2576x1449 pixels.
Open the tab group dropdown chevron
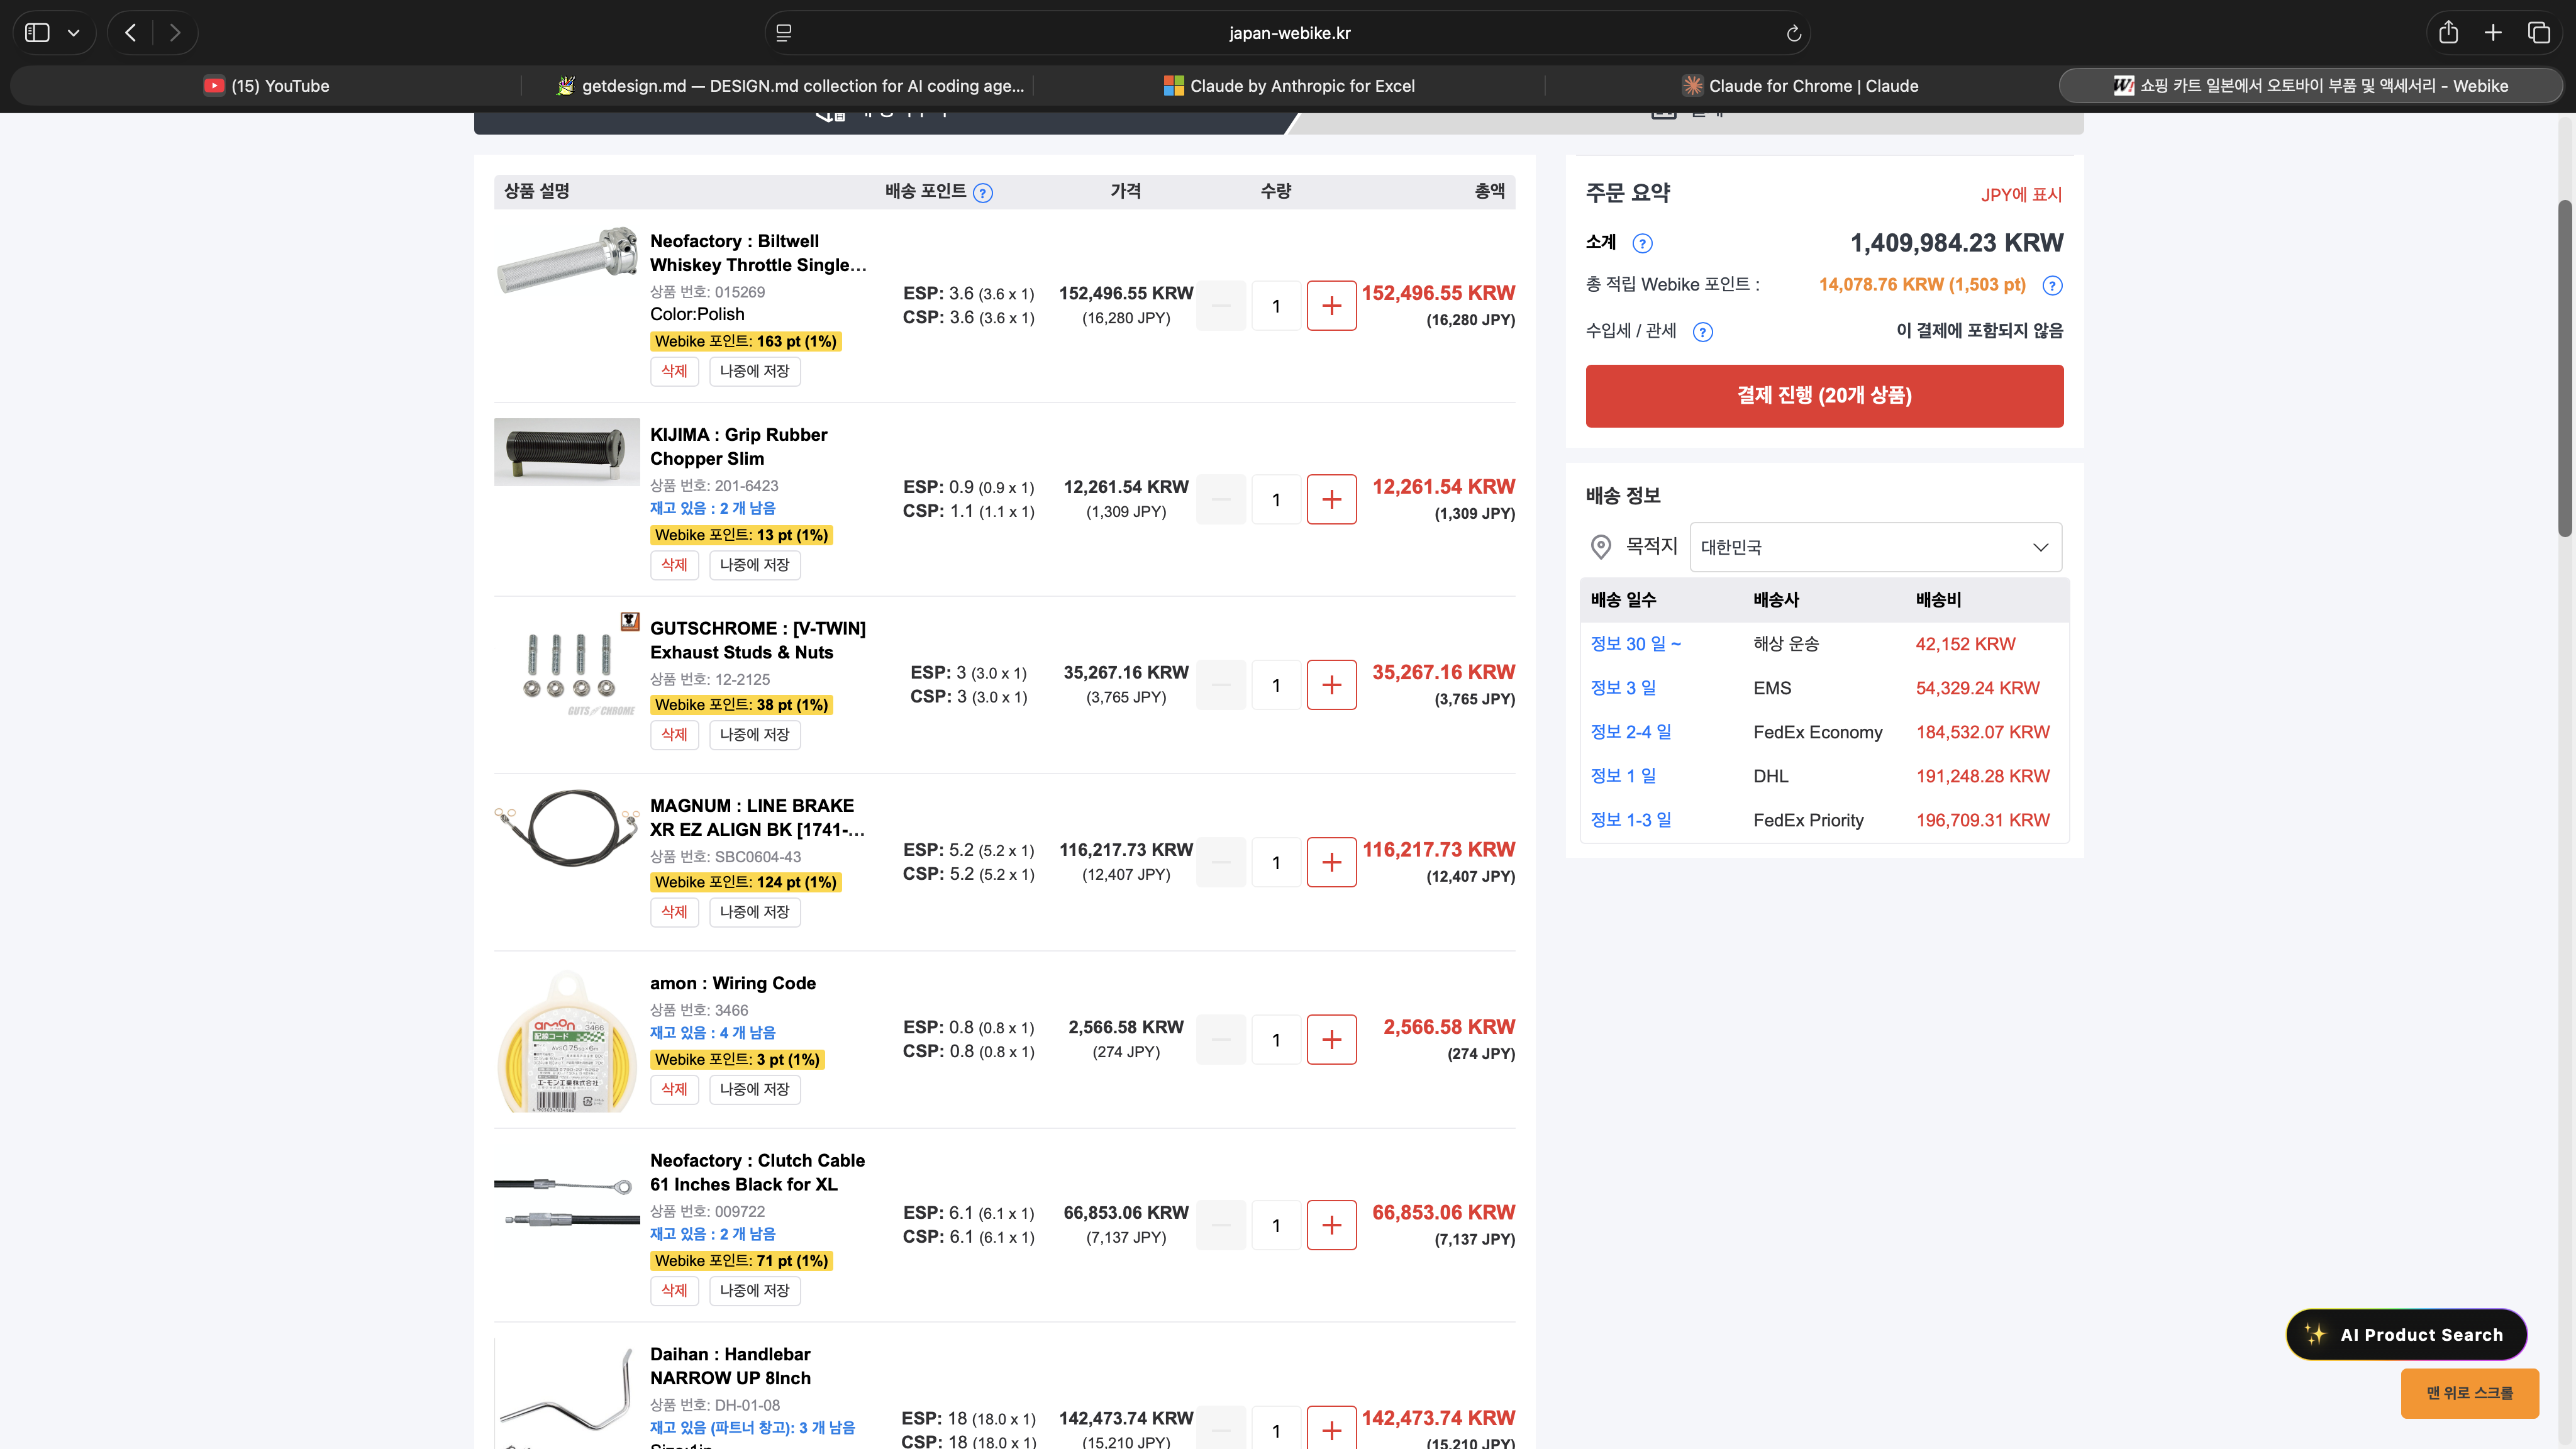tap(74, 33)
